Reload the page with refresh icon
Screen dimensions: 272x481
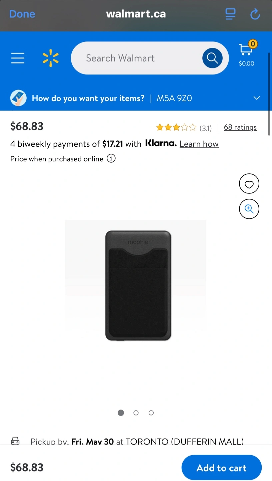click(255, 14)
